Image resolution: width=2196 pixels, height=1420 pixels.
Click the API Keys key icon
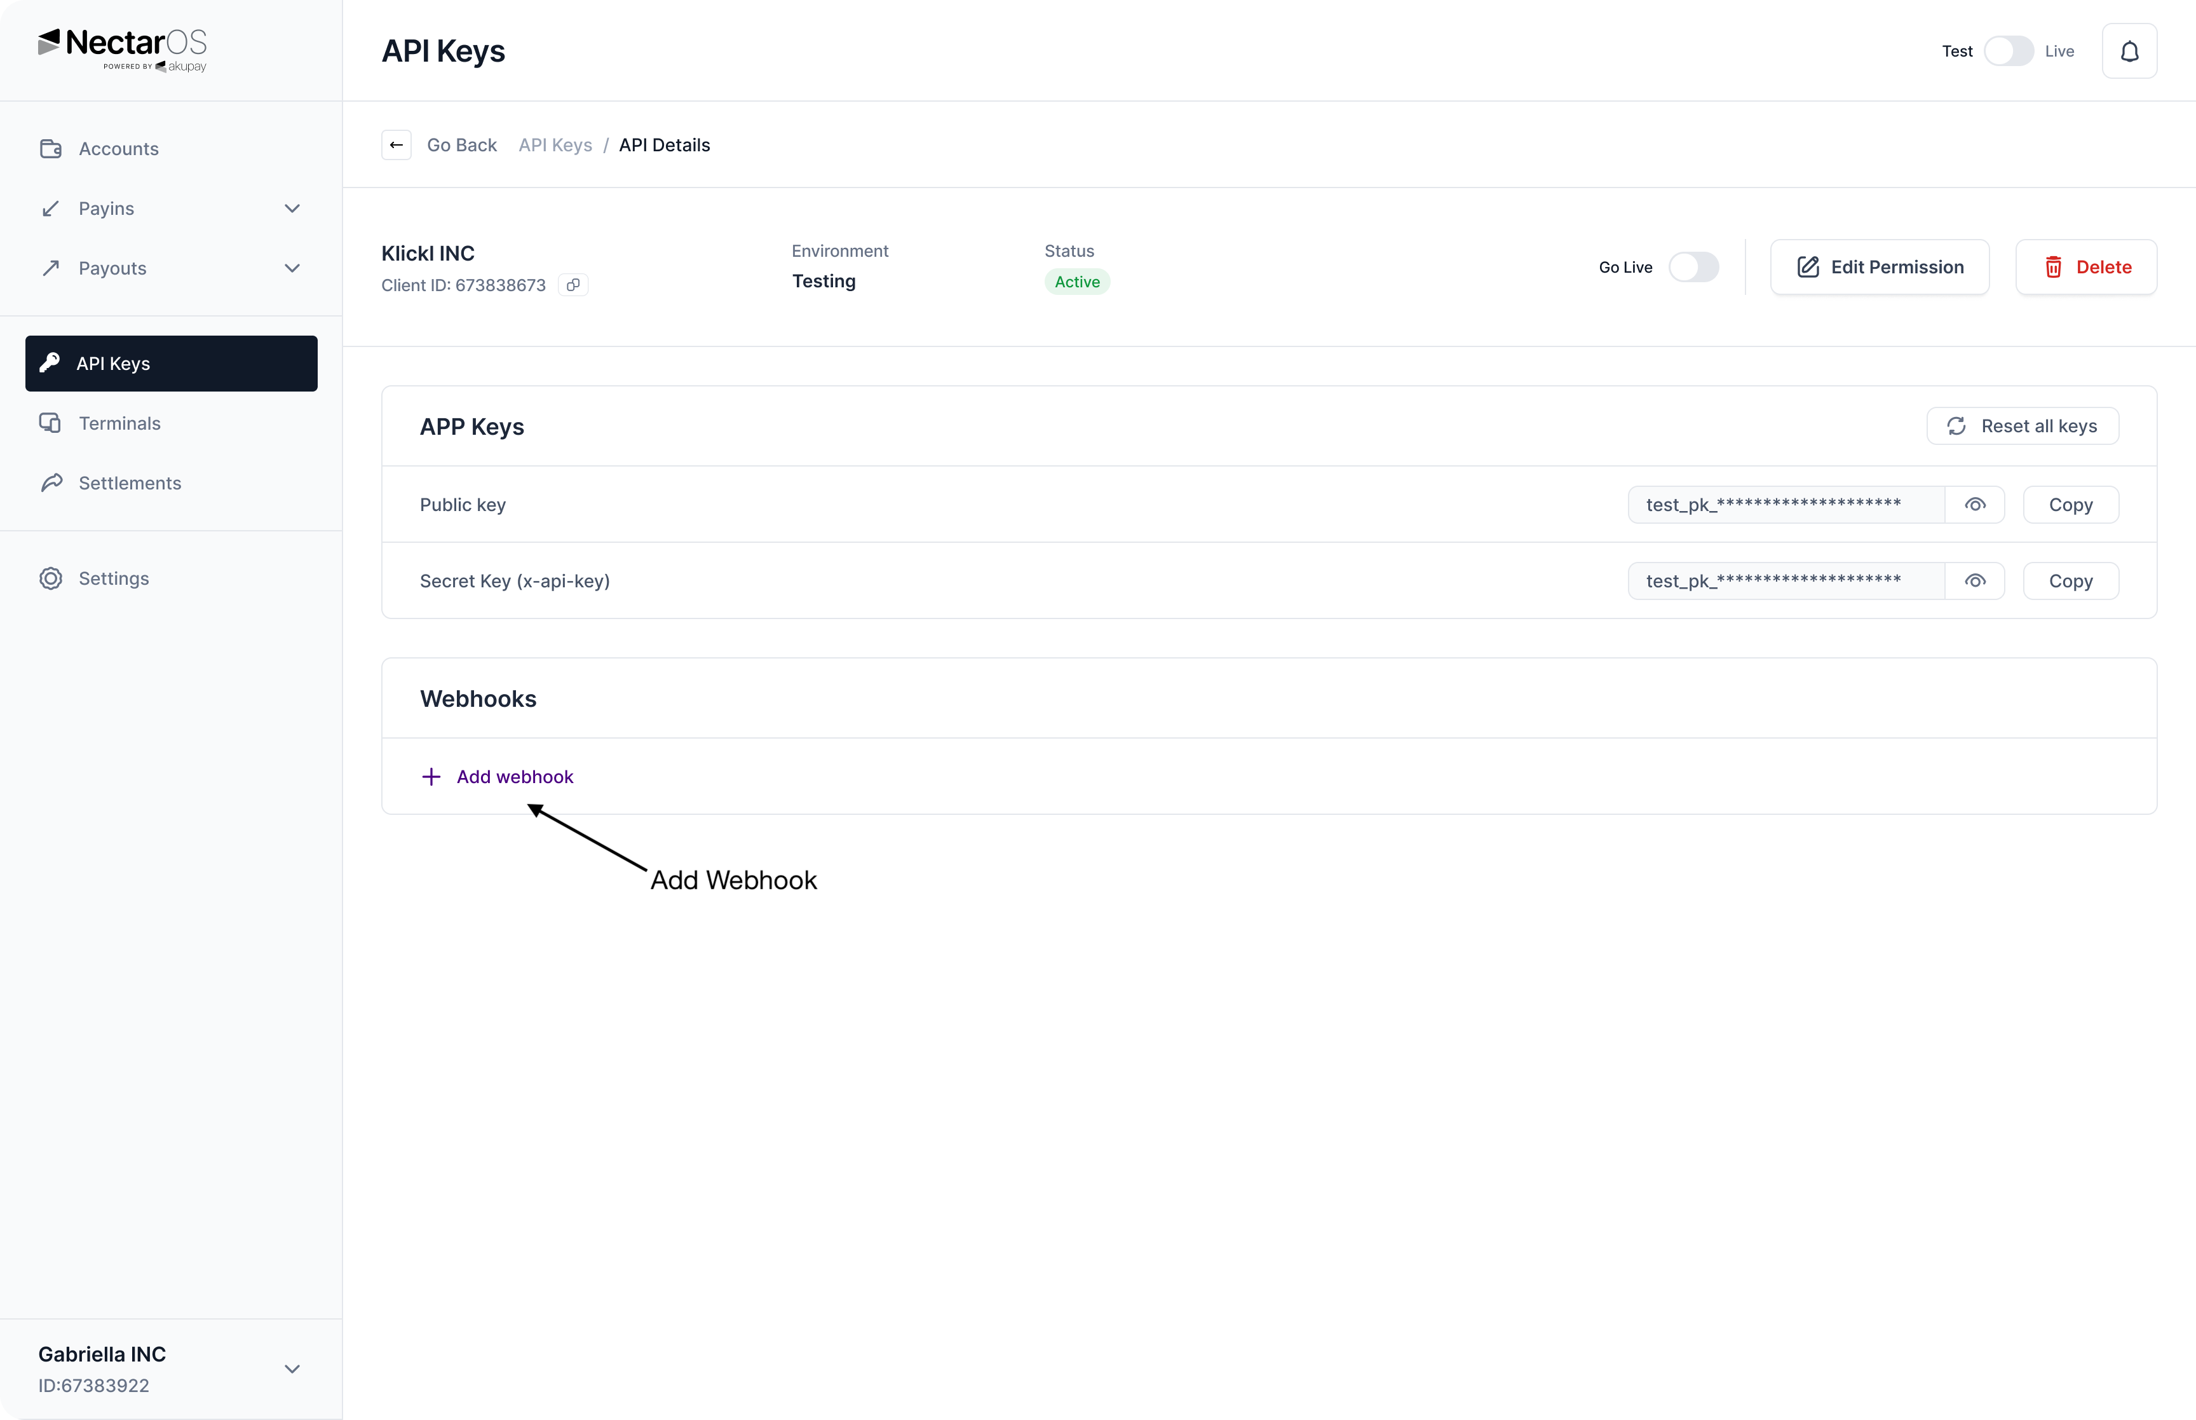50,364
